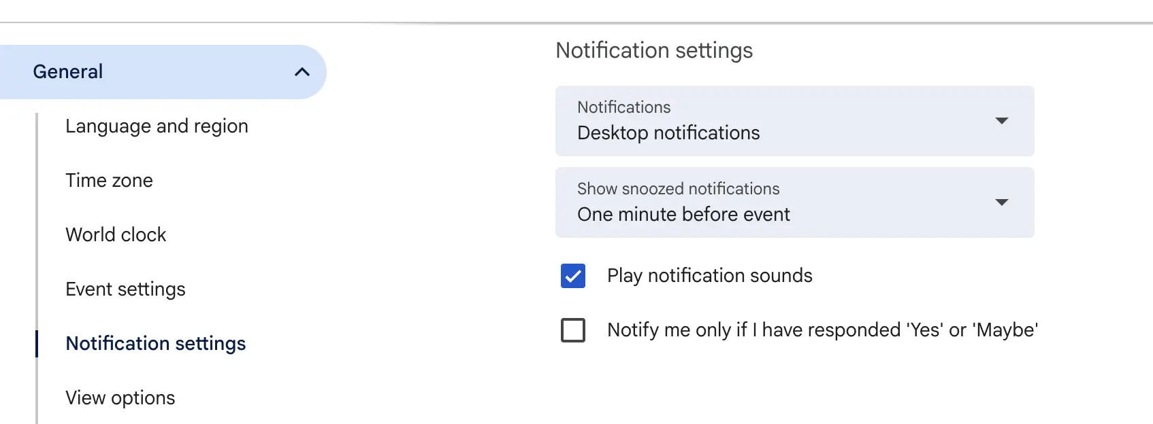Expand the Desktop notifications selector arrow
Image resolution: width=1153 pixels, height=424 pixels.
[1001, 121]
